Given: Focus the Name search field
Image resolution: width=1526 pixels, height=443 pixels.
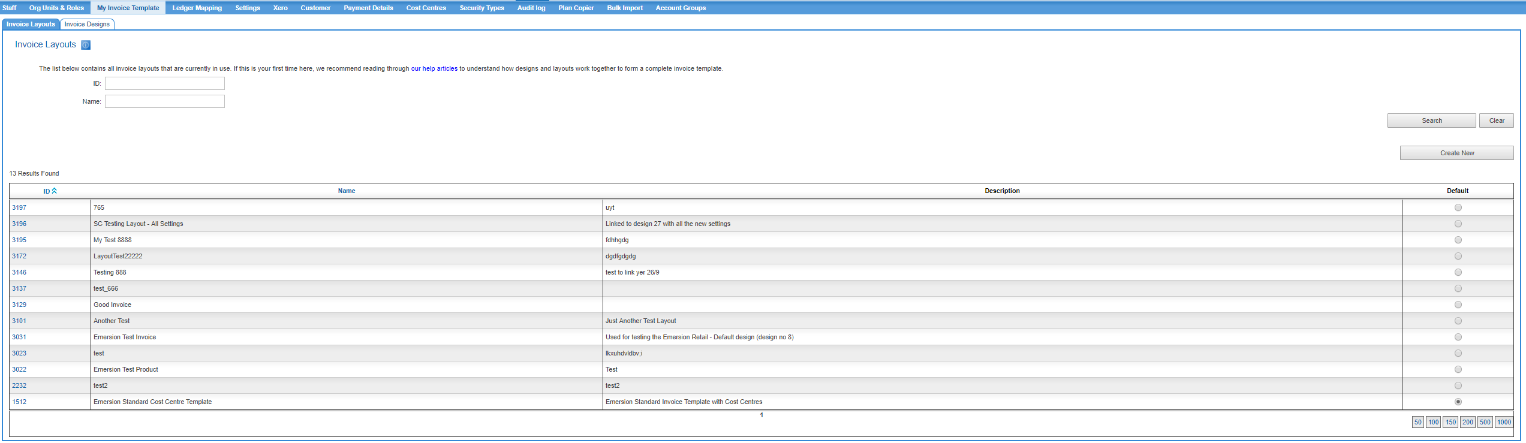Looking at the screenshot, I should coord(165,101).
